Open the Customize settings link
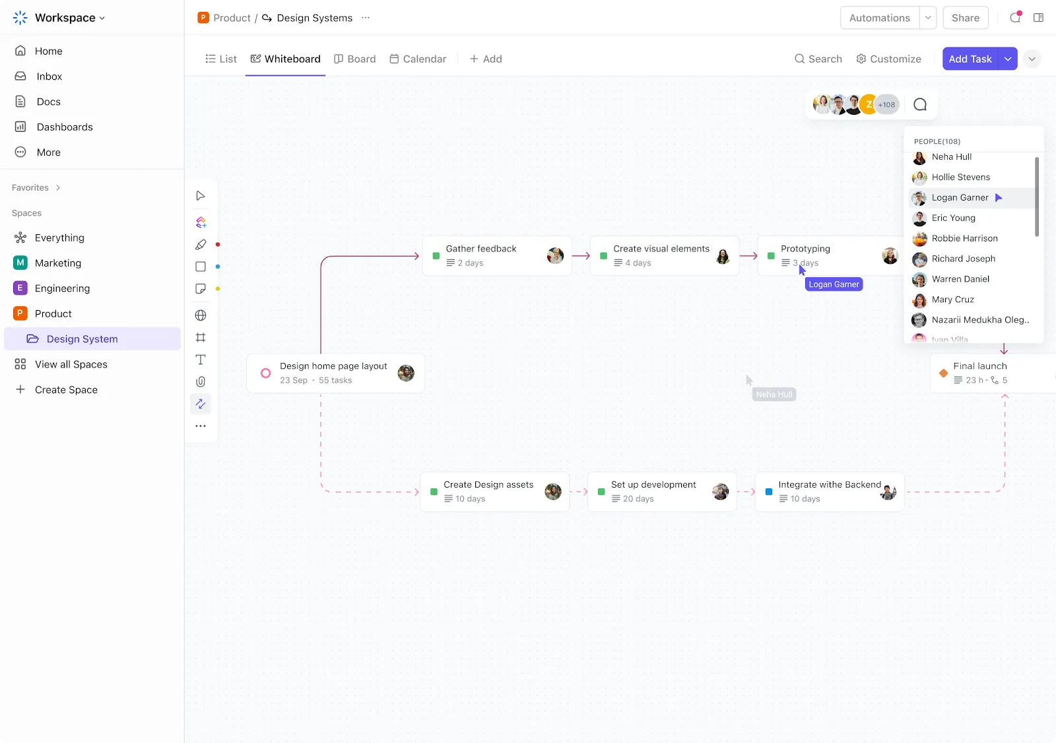The width and height of the screenshot is (1056, 743). point(888,59)
